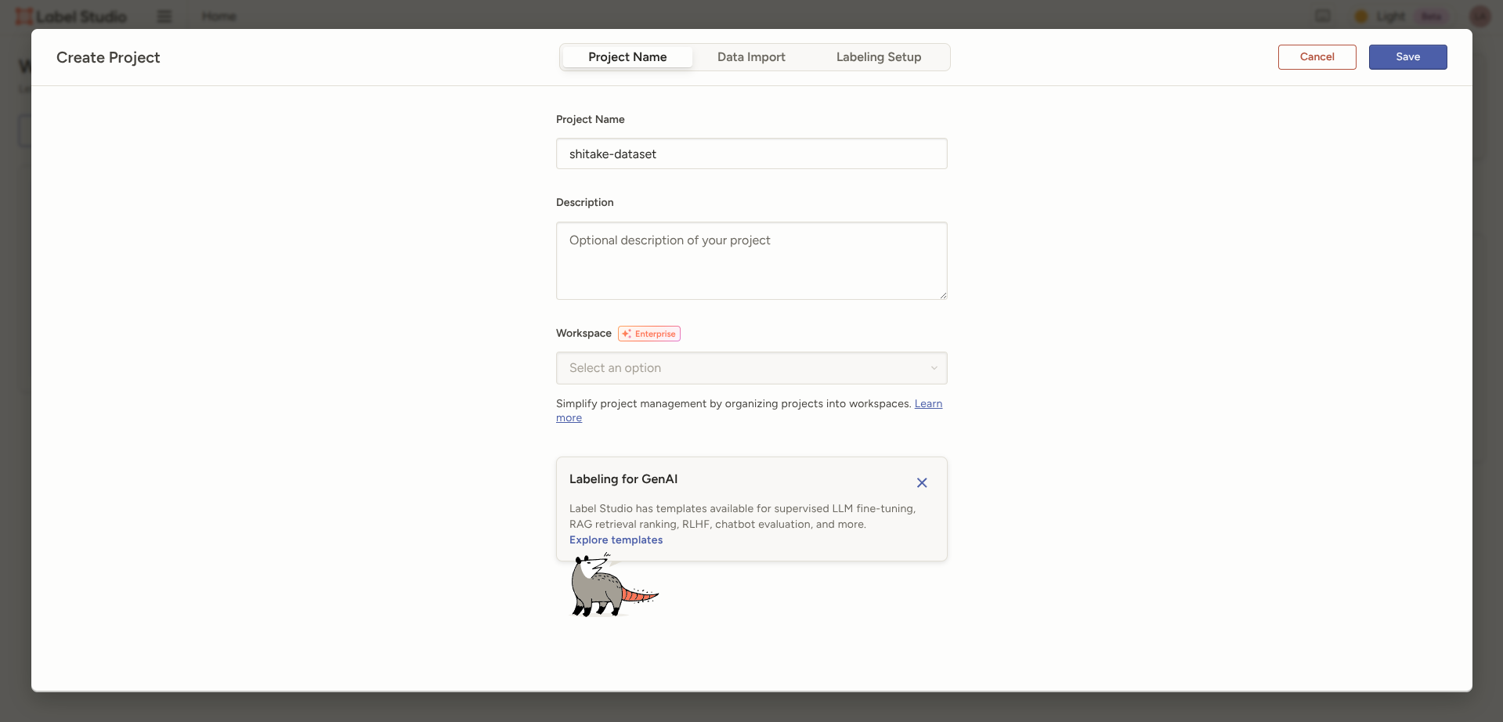Image resolution: width=1503 pixels, height=722 pixels.
Task: Select the Project Name tab
Action: coord(627,57)
